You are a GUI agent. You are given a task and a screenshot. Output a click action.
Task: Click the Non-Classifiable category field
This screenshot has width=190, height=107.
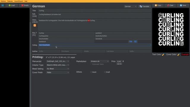point(94,45)
